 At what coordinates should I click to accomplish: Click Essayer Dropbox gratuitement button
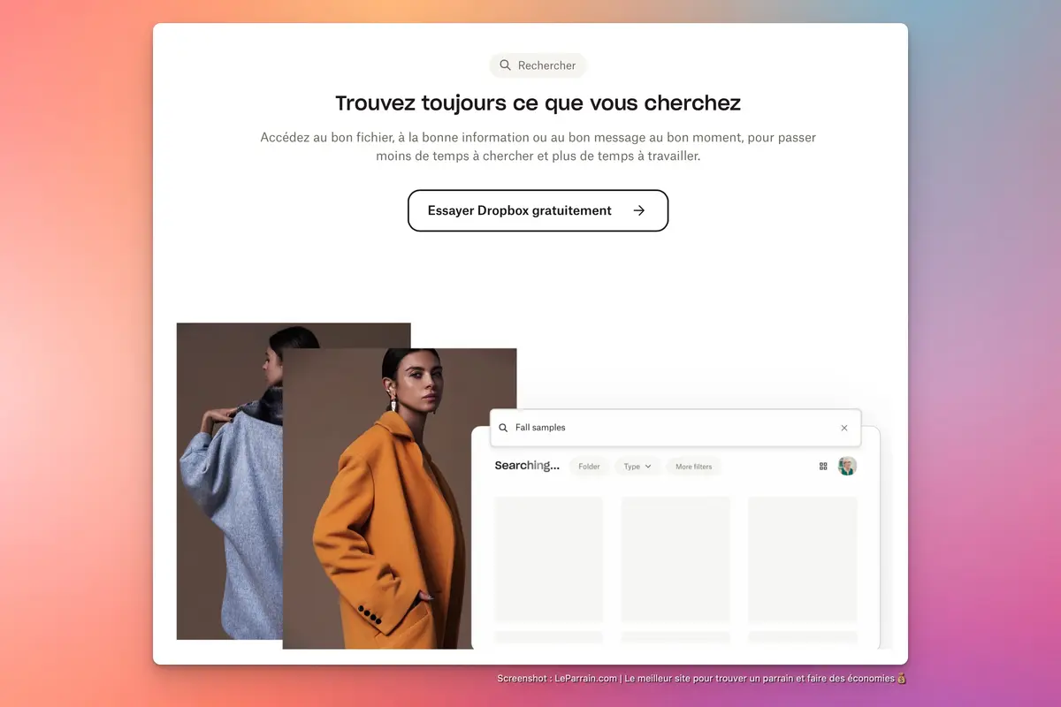538,210
